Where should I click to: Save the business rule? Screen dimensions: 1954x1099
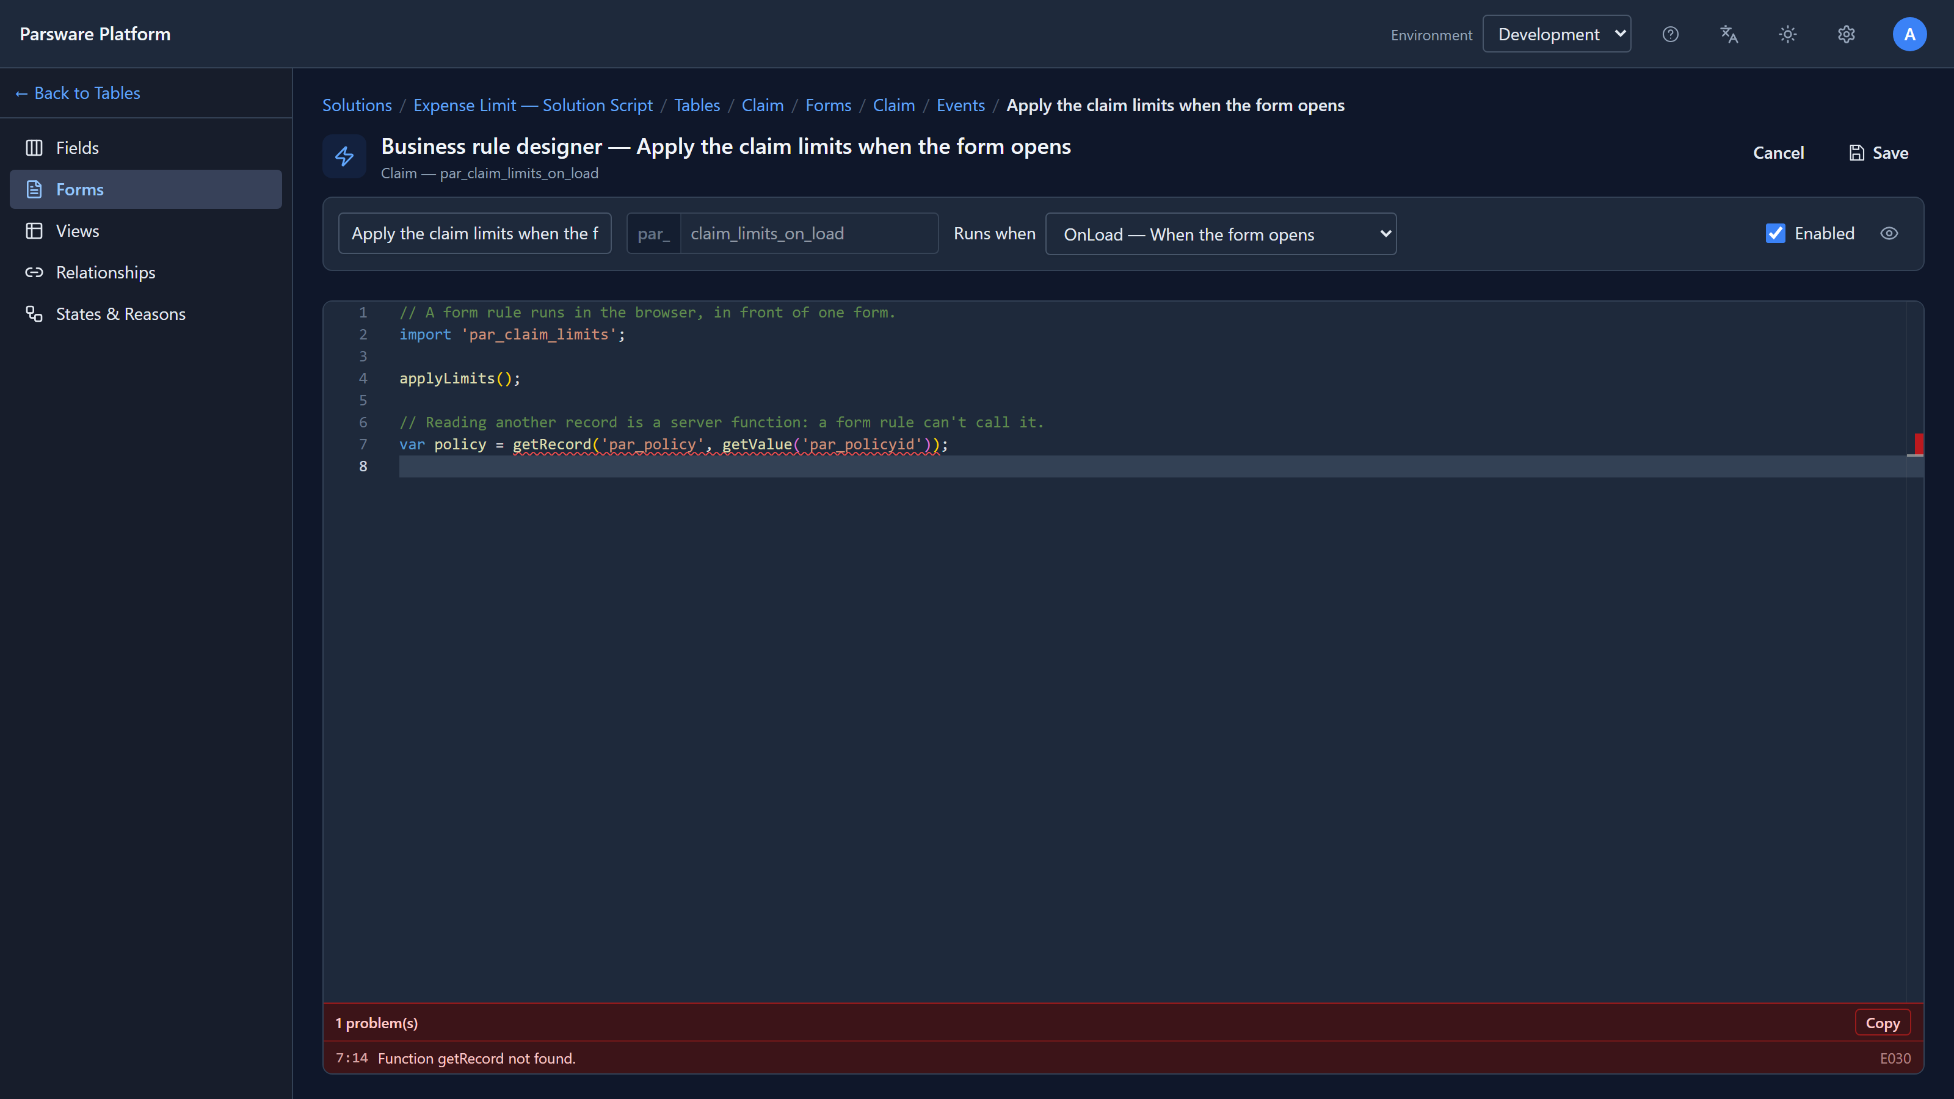(1879, 153)
